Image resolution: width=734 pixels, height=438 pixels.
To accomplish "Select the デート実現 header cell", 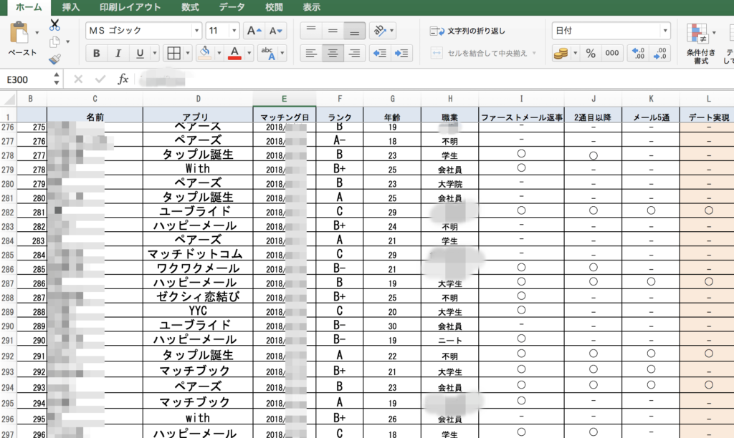I will point(709,115).
